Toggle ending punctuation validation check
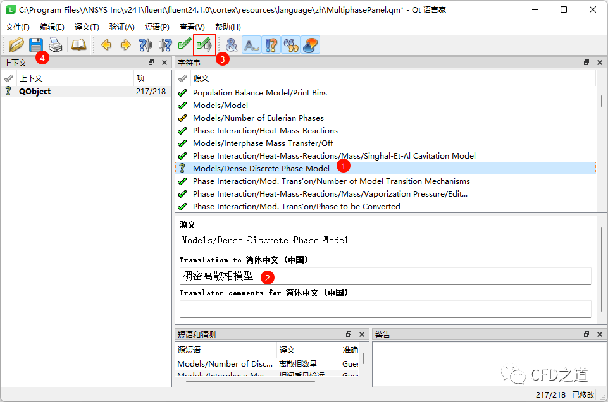608x402 pixels. (x=271, y=45)
